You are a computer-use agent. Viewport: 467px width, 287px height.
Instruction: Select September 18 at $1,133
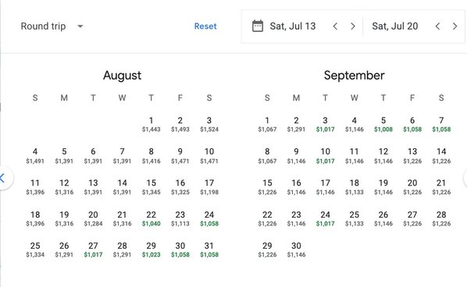pos(354,187)
